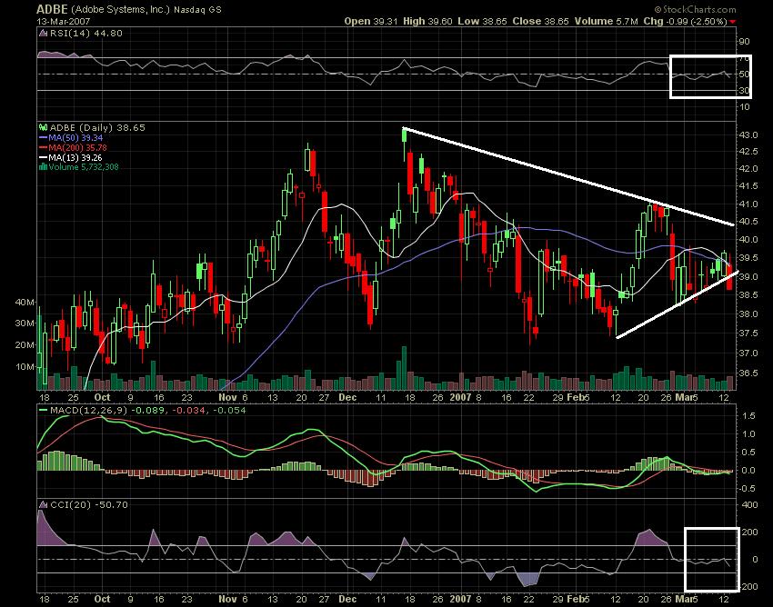Click the 'RSI(14) 44.80' indicator label
This screenshot has width=773, height=607.
[85, 33]
